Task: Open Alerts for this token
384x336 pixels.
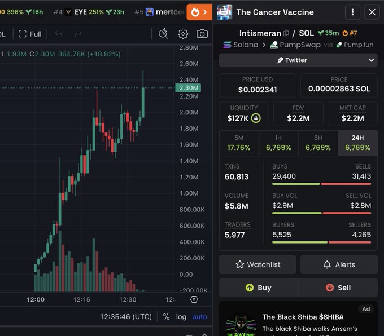Action: click(339, 264)
